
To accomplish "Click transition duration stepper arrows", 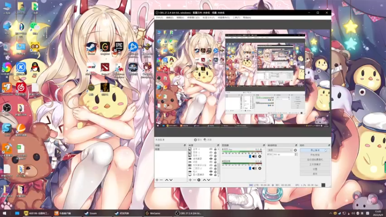I will click(x=296, y=154).
